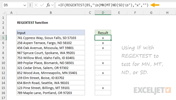Image resolution: width=176 pixels, height=100 pixels.
Task: Click the empty result cell for Salem row
Action: [x=103, y=68]
